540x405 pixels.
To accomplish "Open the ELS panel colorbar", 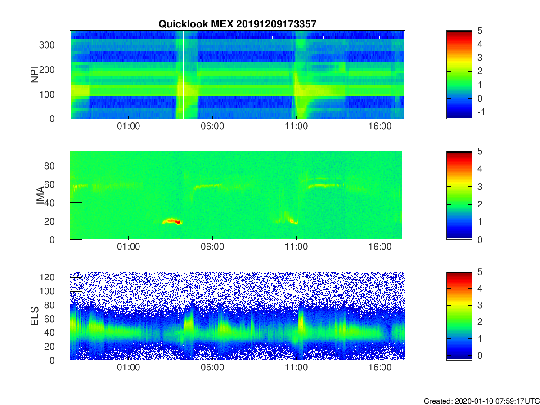I will pyautogui.click(x=459, y=316).
